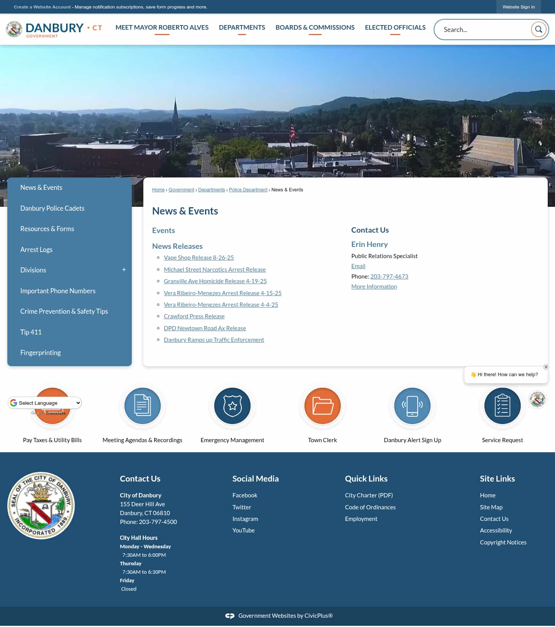The width and height of the screenshot is (555, 627).
Task: Click the Pay Taxes & Utility Bills icon
Action: point(52,406)
